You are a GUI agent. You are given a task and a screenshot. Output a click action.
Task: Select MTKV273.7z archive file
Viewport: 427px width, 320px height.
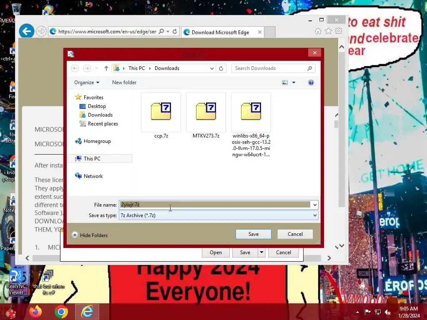206,116
